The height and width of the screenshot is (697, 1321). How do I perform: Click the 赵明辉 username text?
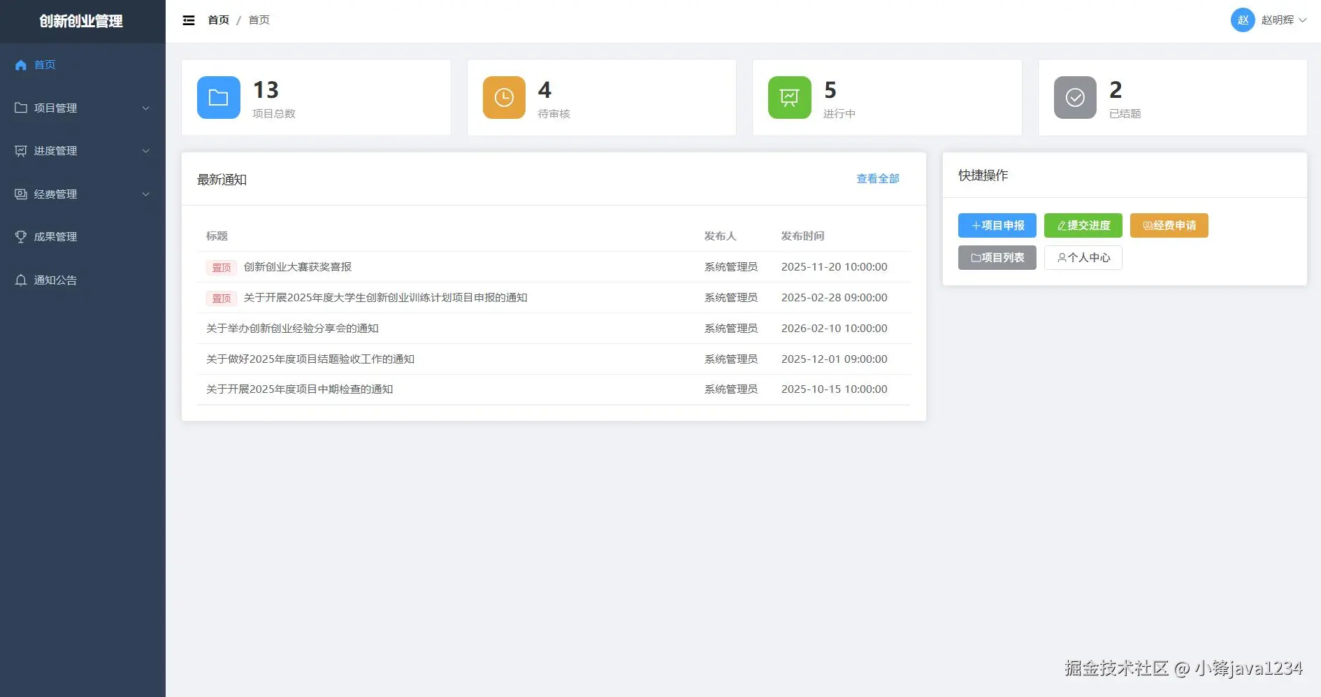(1277, 20)
